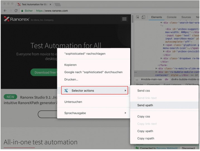Expand the Sprachausgabe submenu arrow
The image size is (200, 151).
tap(125, 113)
